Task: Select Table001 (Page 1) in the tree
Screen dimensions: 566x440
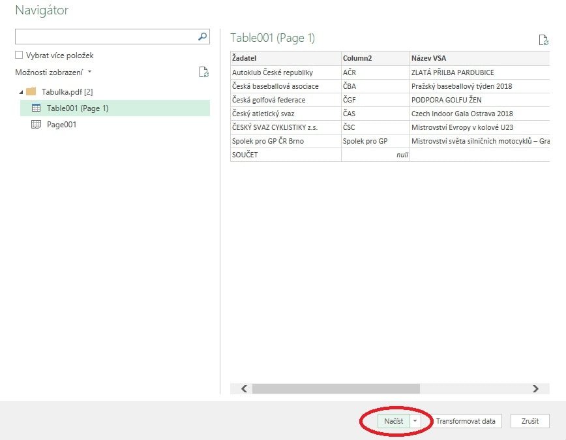Action: coord(115,108)
